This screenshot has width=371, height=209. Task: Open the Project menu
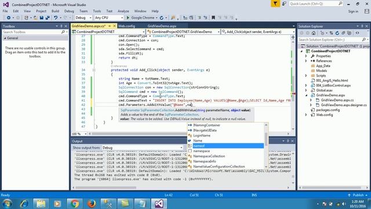pos(41,11)
